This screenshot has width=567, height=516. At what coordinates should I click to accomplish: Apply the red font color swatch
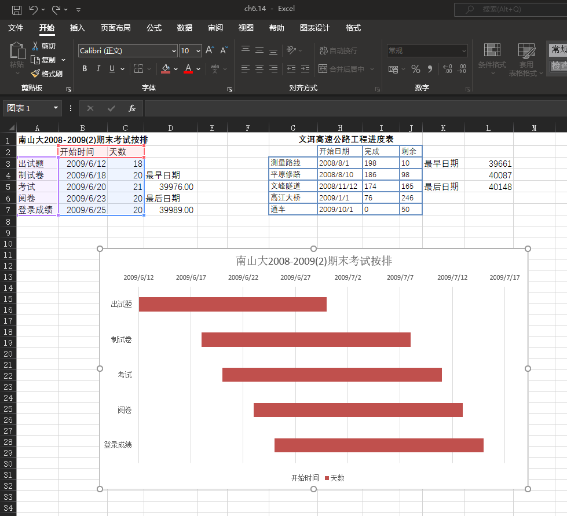click(188, 69)
